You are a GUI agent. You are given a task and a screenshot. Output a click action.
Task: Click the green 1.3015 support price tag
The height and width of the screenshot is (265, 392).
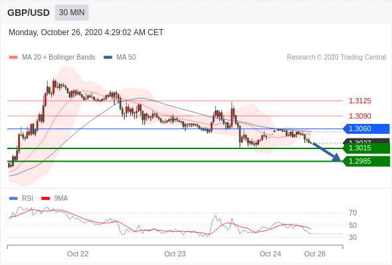point(366,148)
